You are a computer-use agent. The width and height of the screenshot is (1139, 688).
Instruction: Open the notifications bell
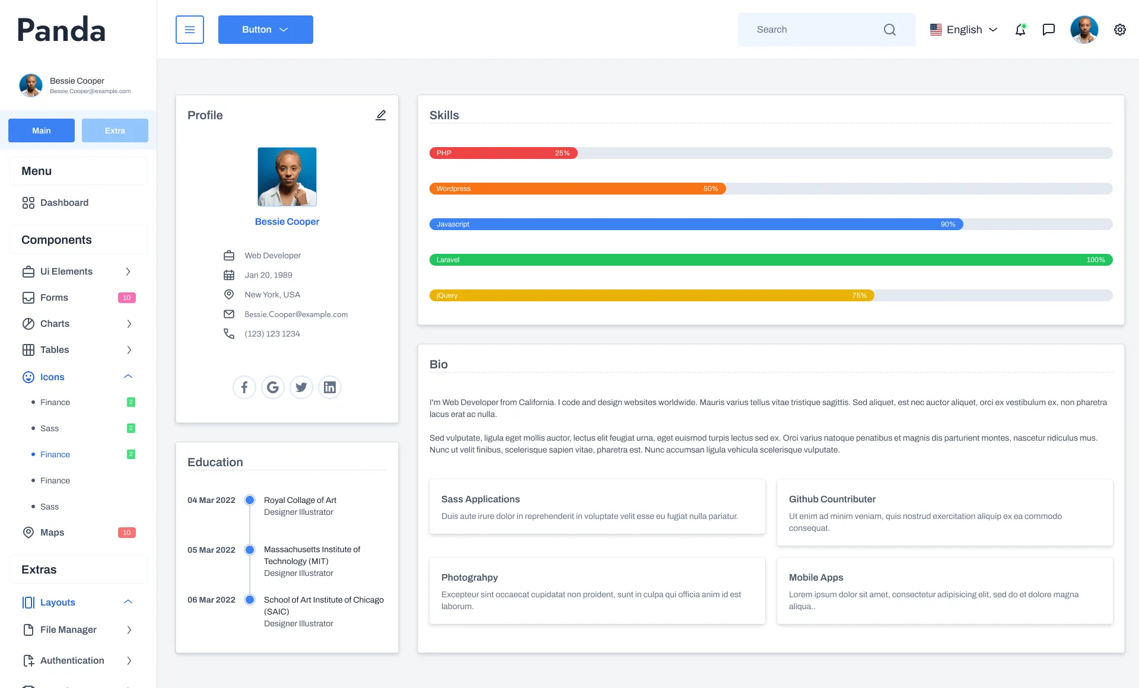pos(1020,30)
